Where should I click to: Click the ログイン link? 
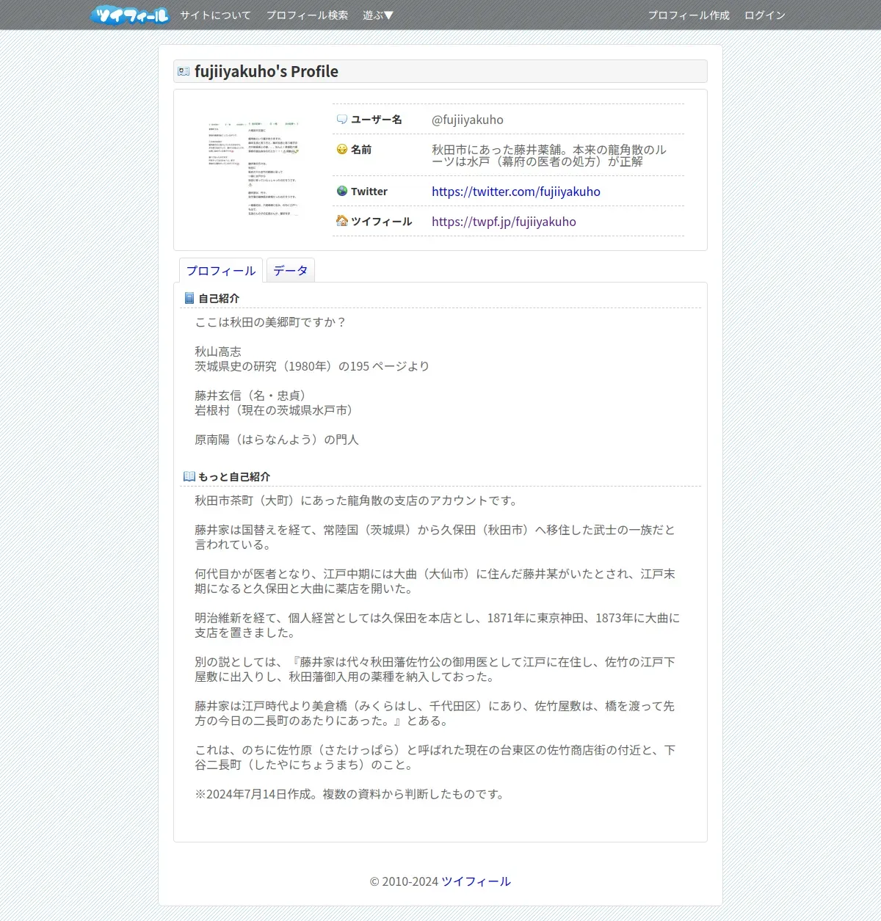765,15
